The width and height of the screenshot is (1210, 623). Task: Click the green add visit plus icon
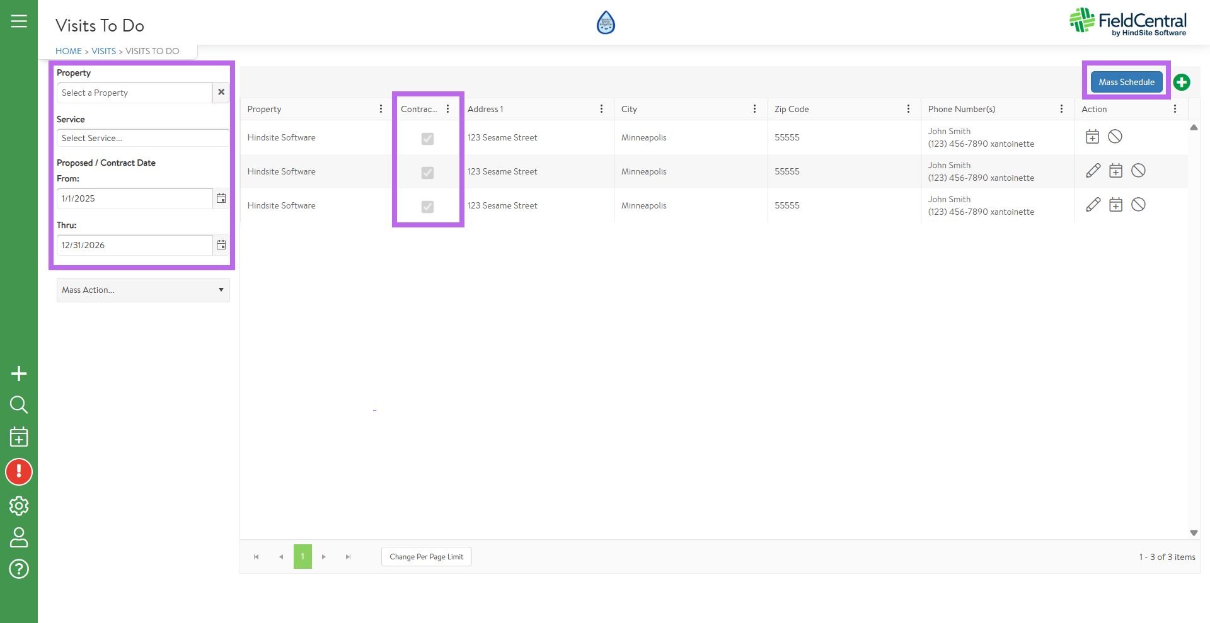(1182, 83)
